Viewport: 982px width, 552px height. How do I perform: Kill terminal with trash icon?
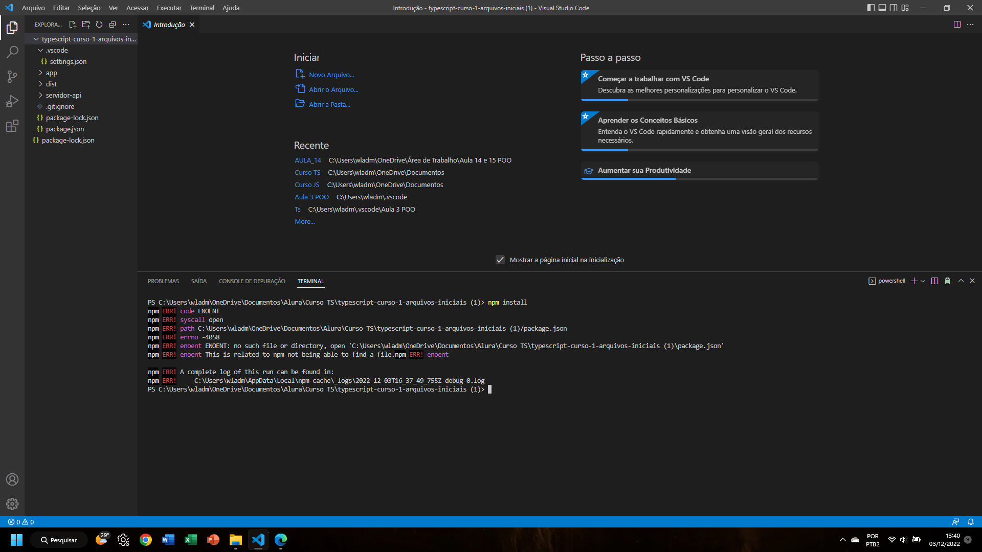click(x=947, y=281)
